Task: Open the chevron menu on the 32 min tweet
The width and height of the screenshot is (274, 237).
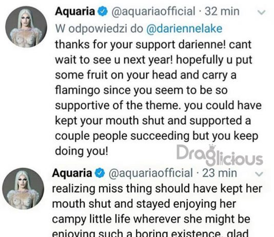Action: [262, 12]
